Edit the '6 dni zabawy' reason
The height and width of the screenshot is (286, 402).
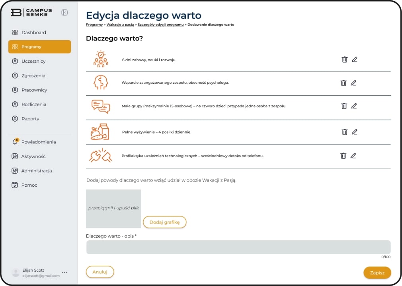pos(354,60)
